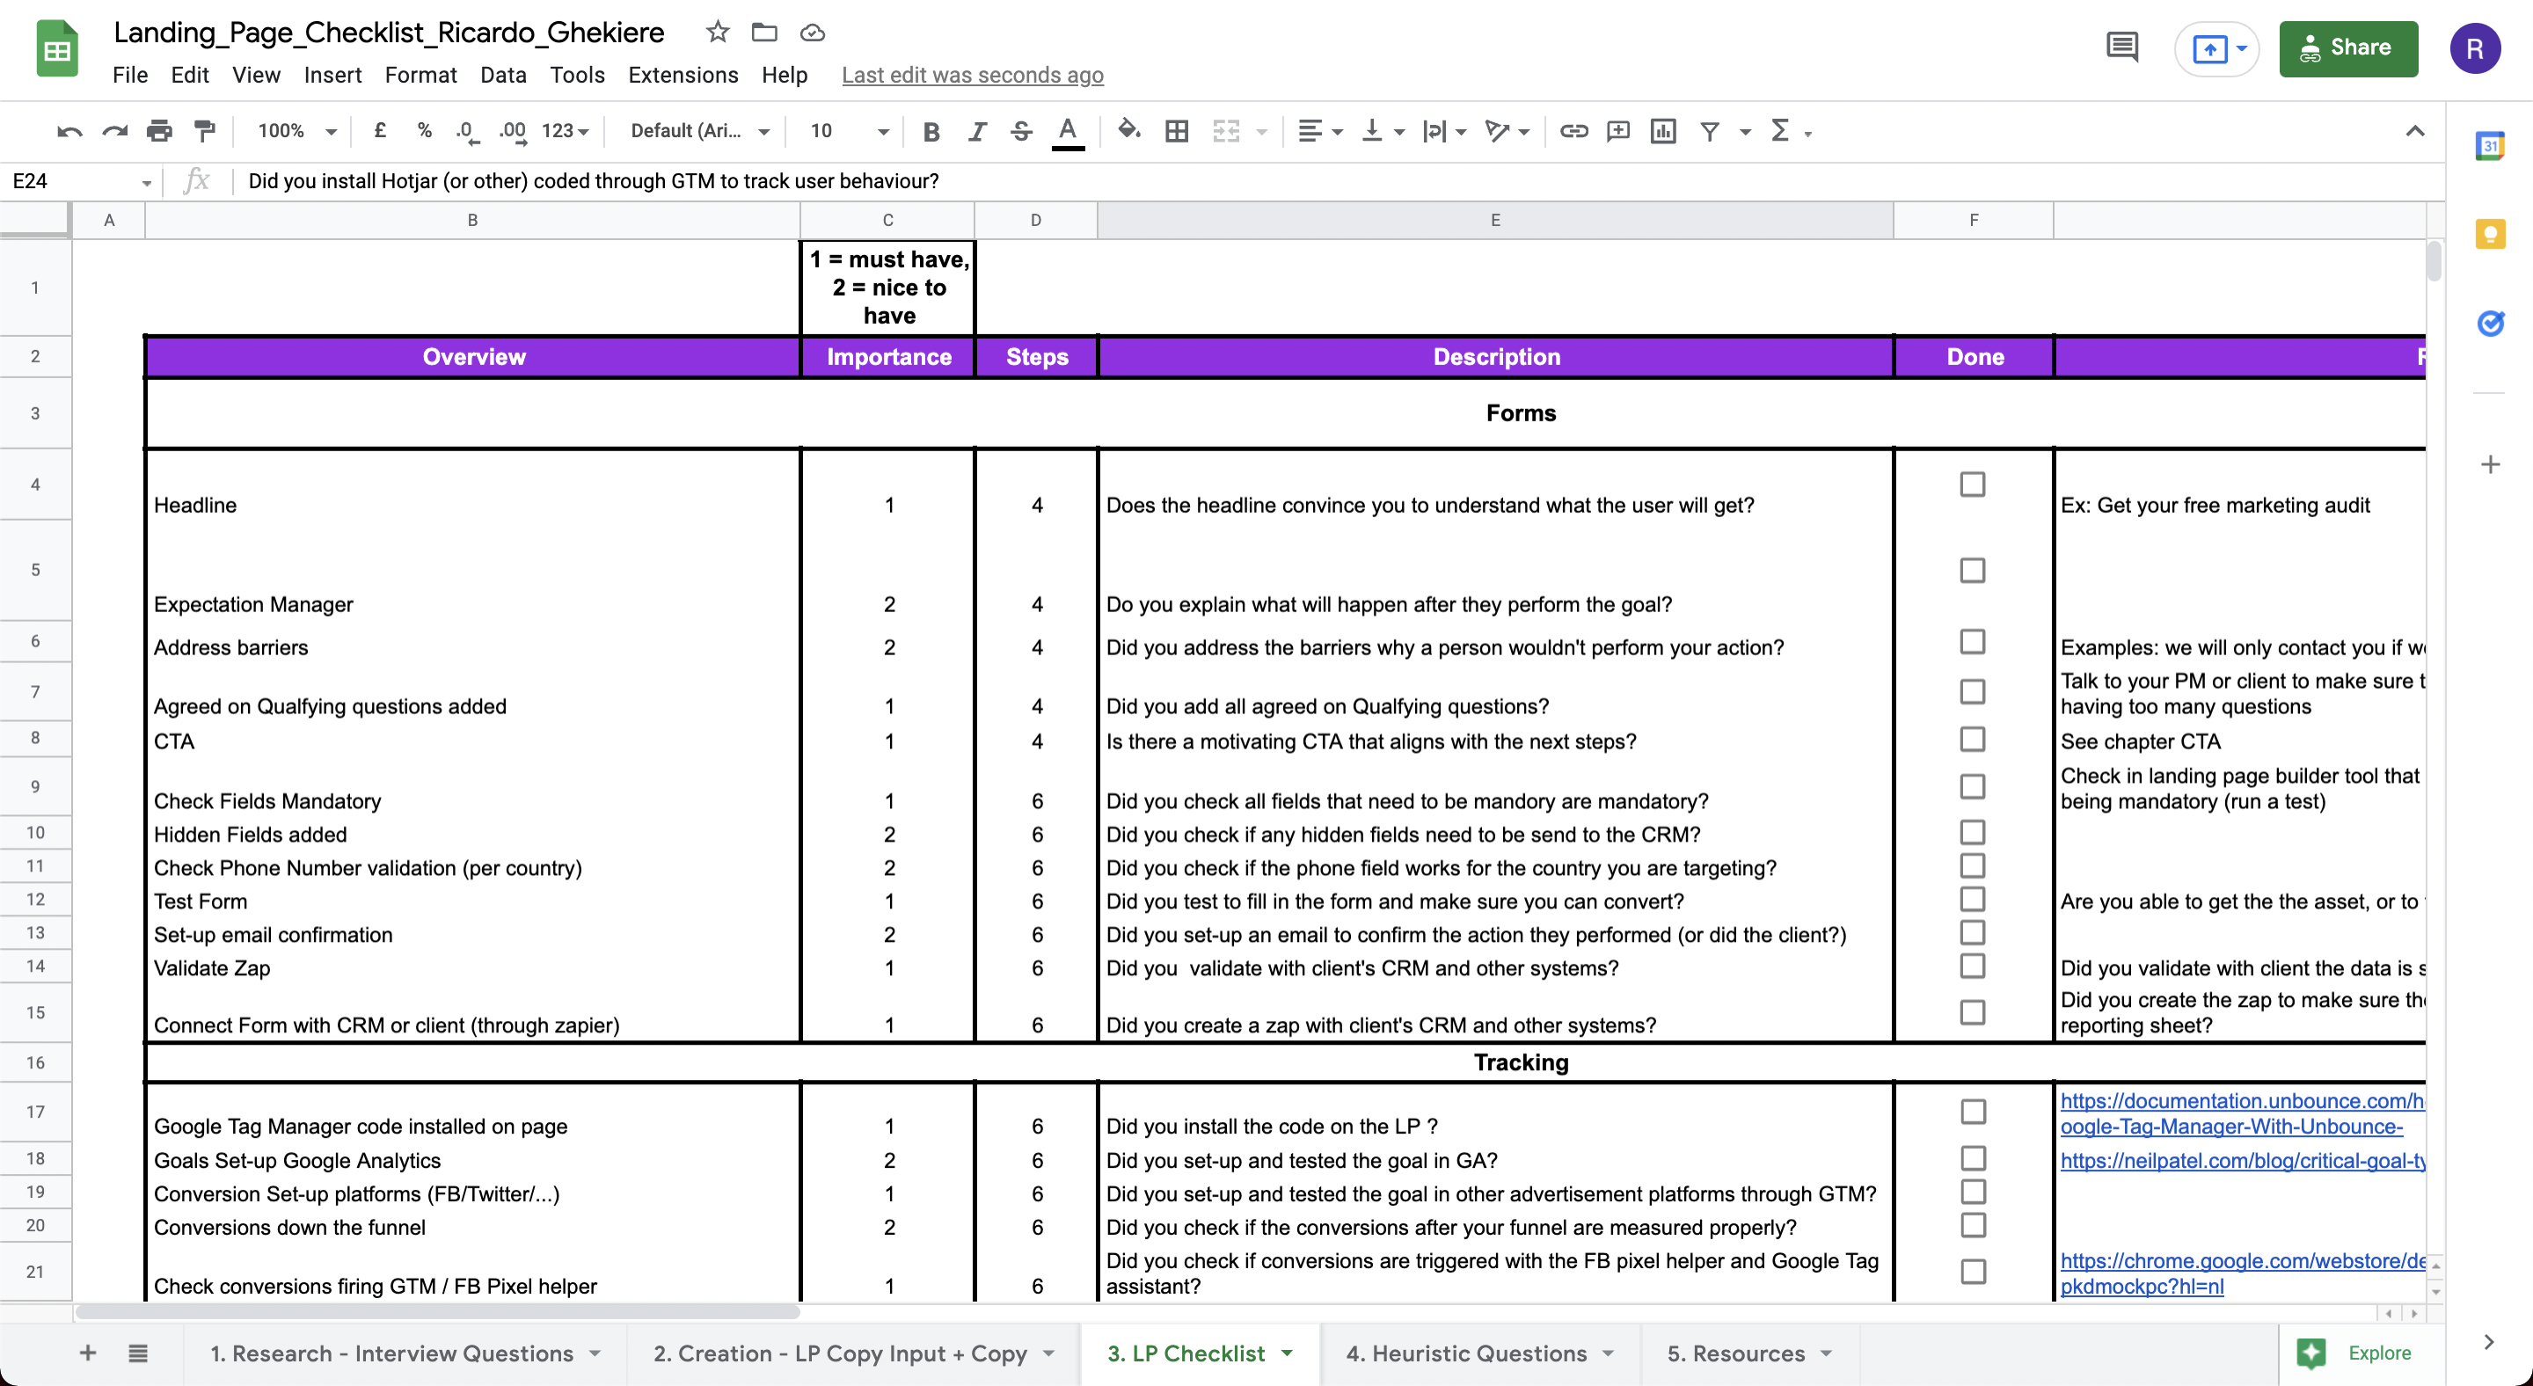The image size is (2533, 1386).
Task: Check the Done box for Test Form
Action: (1973, 899)
